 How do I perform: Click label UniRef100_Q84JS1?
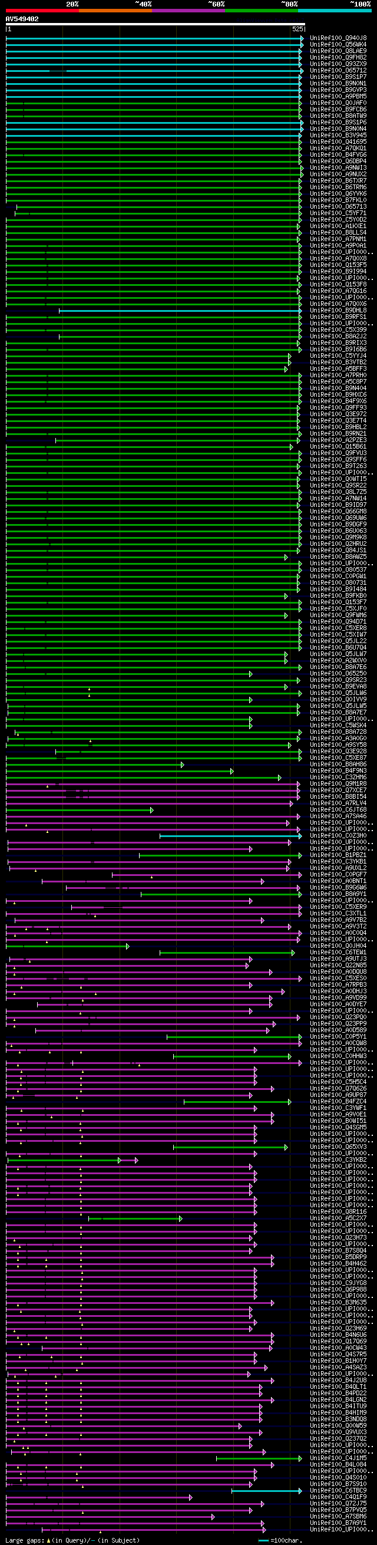point(338,551)
